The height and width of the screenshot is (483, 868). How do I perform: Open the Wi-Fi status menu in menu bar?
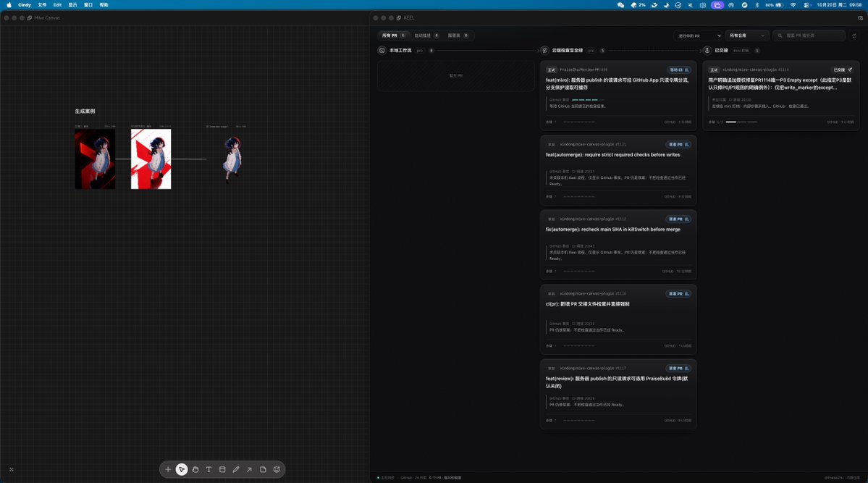coord(793,5)
